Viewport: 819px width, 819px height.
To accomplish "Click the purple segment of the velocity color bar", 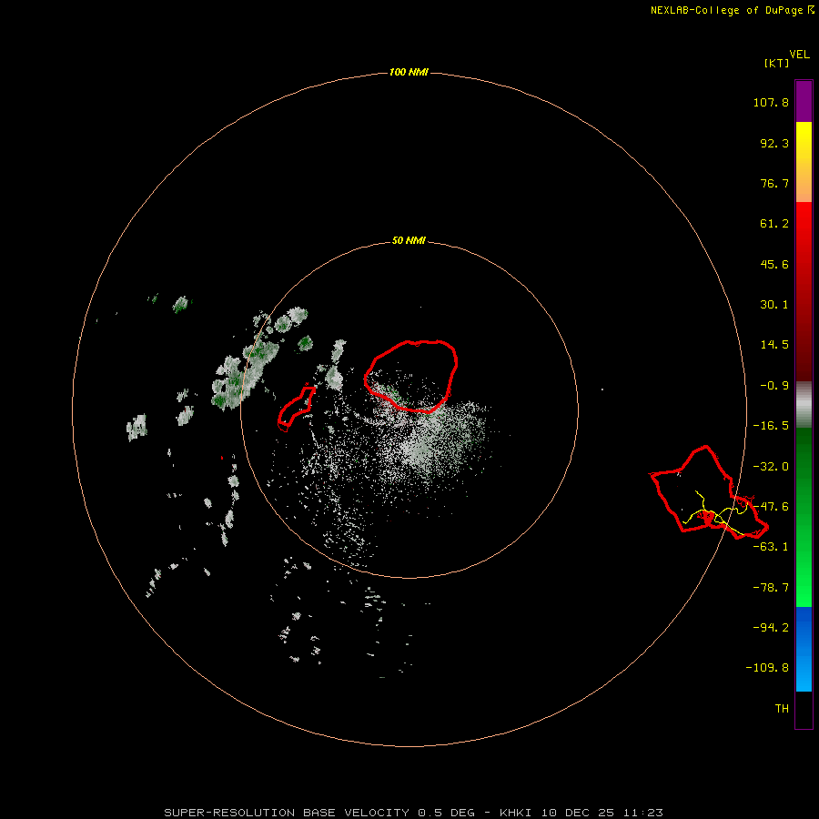I will 804,101.
